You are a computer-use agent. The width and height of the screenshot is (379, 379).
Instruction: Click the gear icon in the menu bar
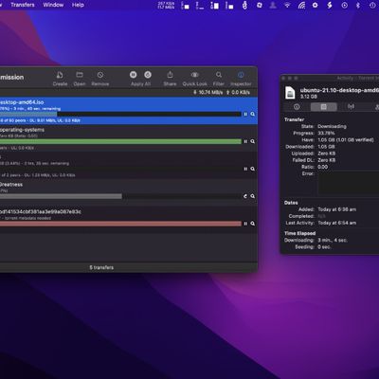click(315, 5)
